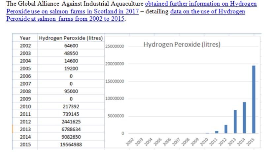Click the 25000000 y-axis label
The image size is (272, 155).
click(x=115, y=47)
